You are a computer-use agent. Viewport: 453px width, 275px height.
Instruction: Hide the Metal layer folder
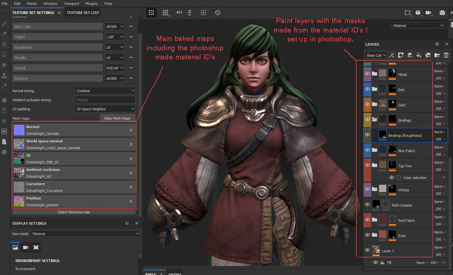[367, 74]
